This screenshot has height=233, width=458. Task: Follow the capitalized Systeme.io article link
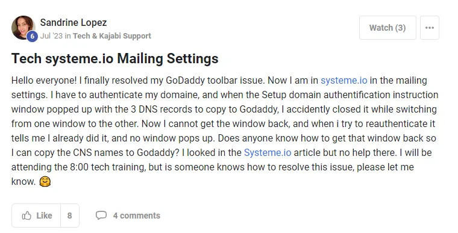coord(268,153)
